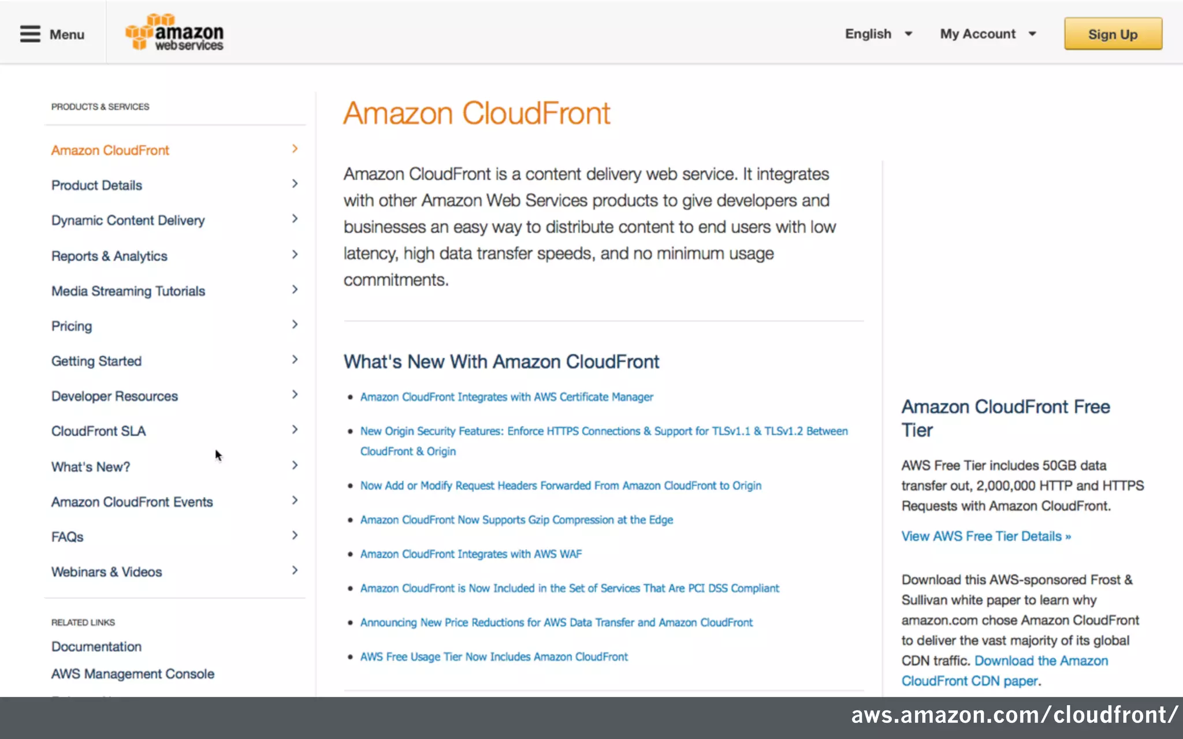Click the What's New With Amazon CloudFront heading
Image resolution: width=1183 pixels, height=739 pixels.
(501, 362)
